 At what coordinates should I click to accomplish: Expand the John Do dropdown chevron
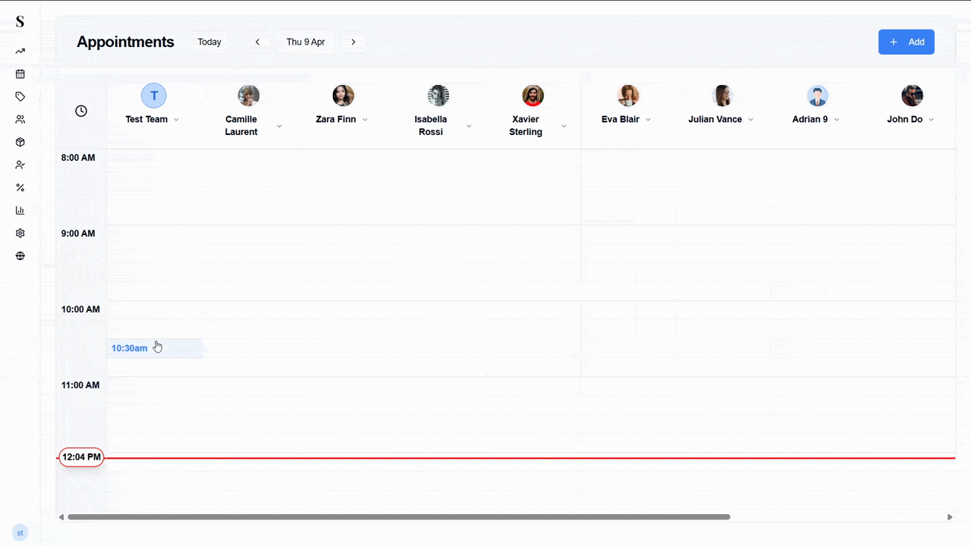tap(932, 120)
